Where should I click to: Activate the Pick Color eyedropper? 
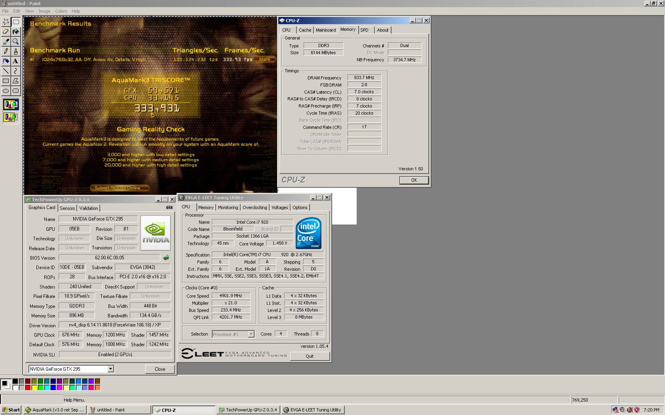click(x=6, y=41)
